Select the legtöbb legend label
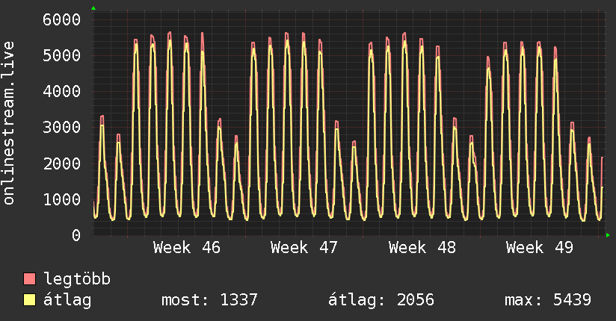This screenshot has height=321, width=616. [x=77, y=280]
